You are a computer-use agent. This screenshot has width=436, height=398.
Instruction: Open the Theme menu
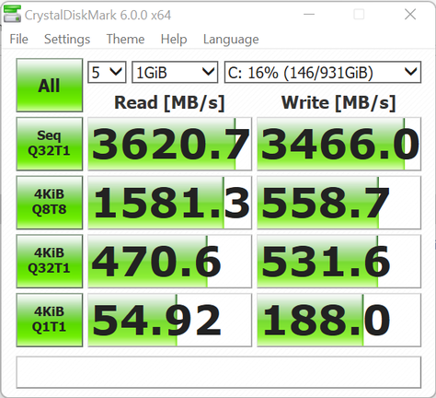click(125, 40)
